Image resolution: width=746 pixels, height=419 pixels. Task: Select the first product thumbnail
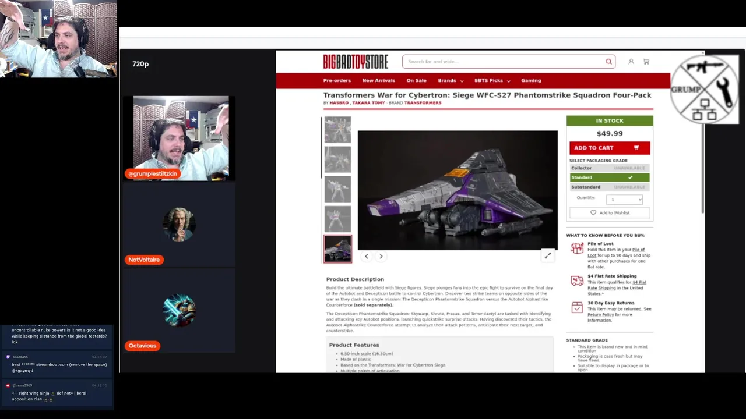click(x=337, y=130)
